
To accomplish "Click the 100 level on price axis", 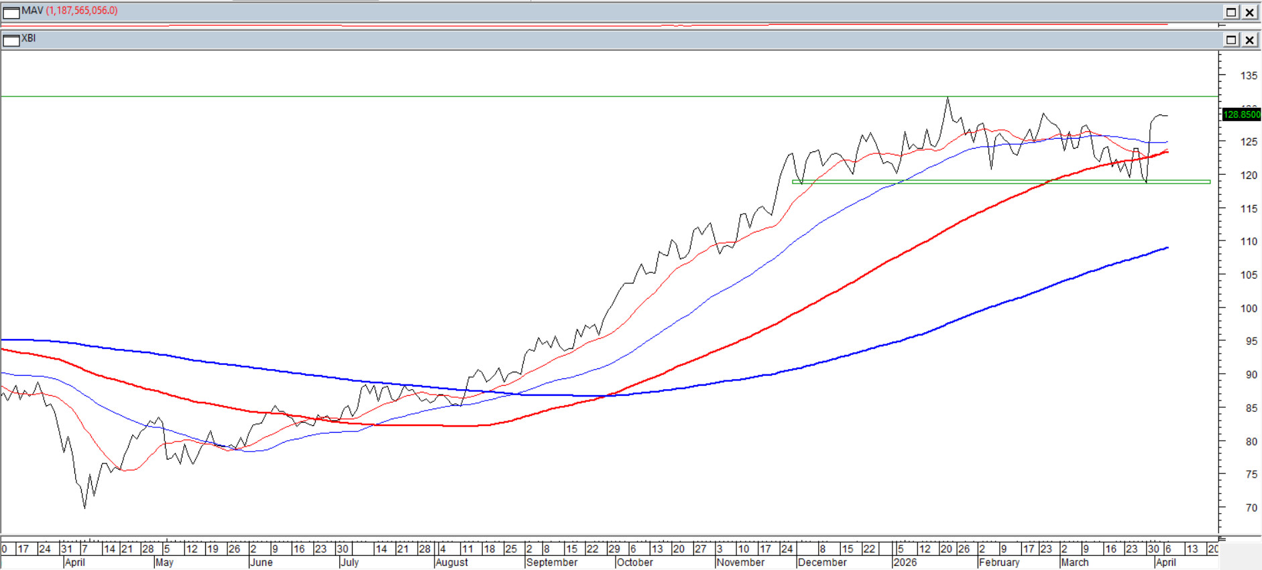I will coord(1248,308).
